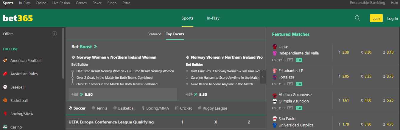Click live stream icon for Lanus match
The height and width of the screenshot is (130, 400).
pyautogui.click(x=290, y=60)
